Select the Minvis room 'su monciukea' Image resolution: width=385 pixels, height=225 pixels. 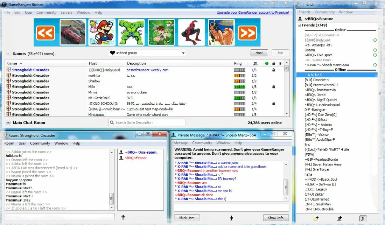pyautogui.click(x=145, y=92)
